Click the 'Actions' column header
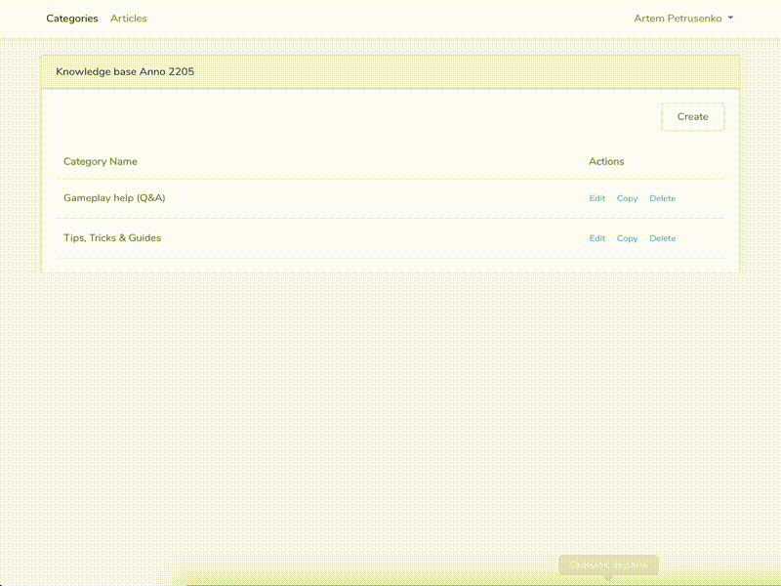 606,161
